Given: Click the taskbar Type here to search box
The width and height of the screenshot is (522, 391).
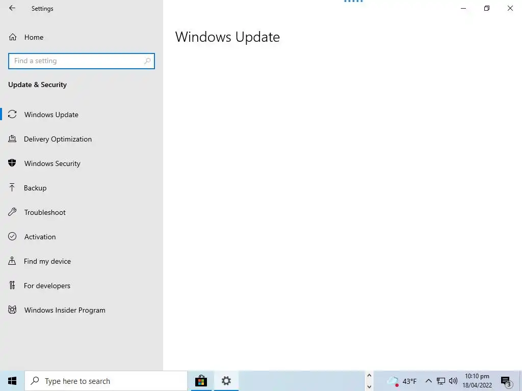Looking at the screenshot, I should 106,381.
